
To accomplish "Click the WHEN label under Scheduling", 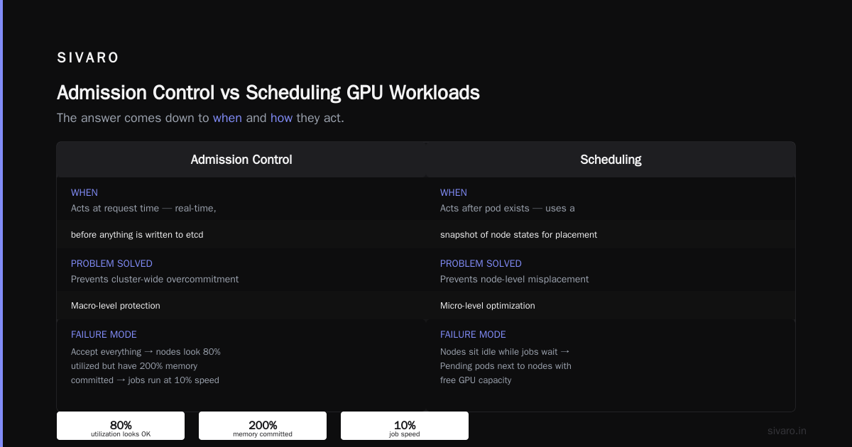I will [x=454, y=192].
